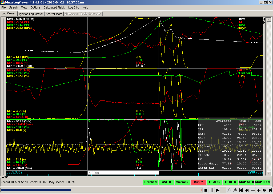The height and width of the screenshot is (194, 273).
Task: Open the Calculated Fields menu
Action: pyautogui.click(x=54, y=7)
